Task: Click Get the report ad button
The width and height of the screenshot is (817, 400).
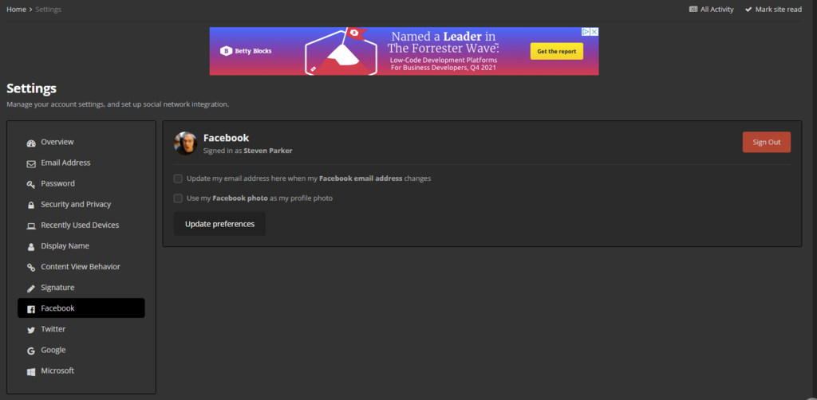Action: 556,52
